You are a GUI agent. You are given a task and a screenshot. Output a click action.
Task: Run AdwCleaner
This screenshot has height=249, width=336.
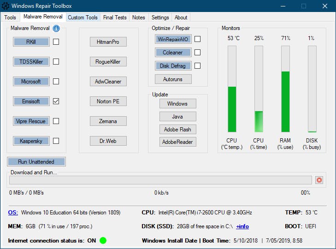point(108,81)
